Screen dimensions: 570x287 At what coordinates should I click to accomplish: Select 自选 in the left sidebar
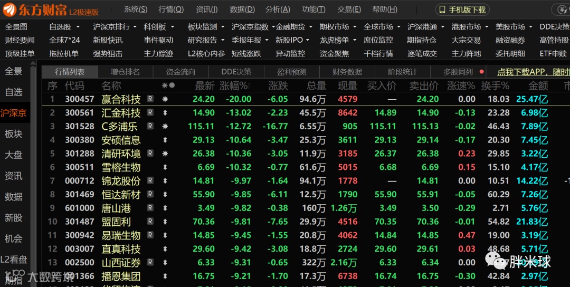pyautogui.click(x=13, y=92)
